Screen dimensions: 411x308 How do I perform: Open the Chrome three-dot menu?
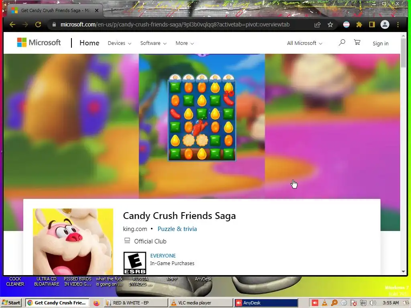click(398, 24)
